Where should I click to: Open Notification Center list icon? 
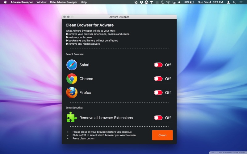(x=241, y=2)
